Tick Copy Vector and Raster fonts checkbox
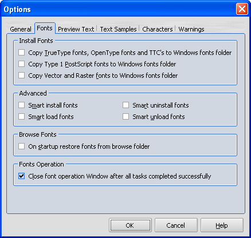This screenshot has width=251, height=238. (21, 76)
